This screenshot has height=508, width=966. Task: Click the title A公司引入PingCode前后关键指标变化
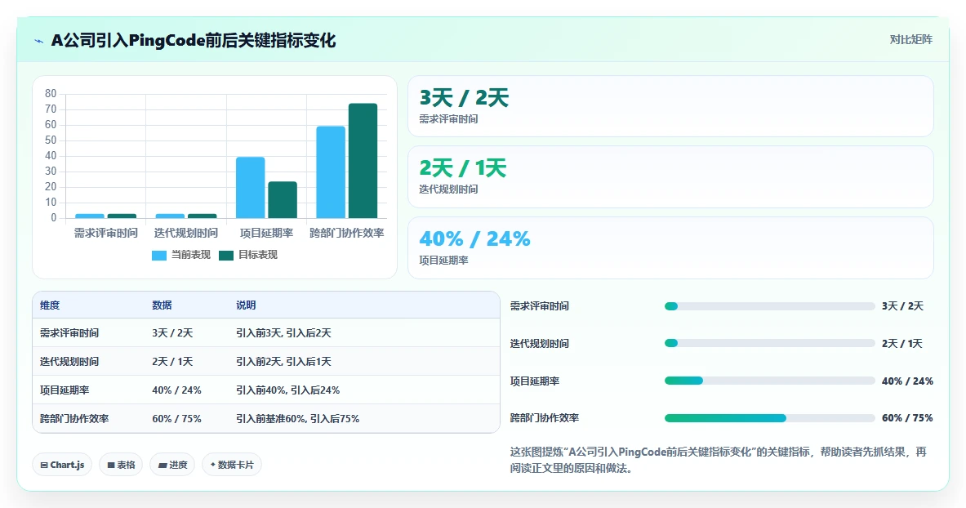click(x=194, y=41)
